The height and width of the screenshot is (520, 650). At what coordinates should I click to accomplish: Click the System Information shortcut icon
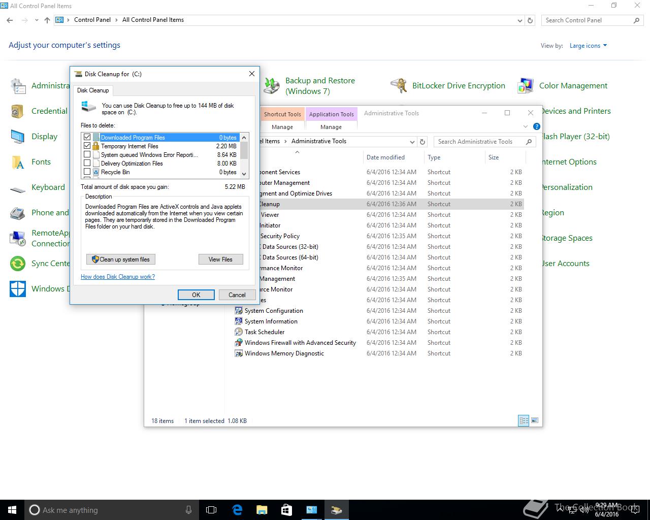[238, 321]
